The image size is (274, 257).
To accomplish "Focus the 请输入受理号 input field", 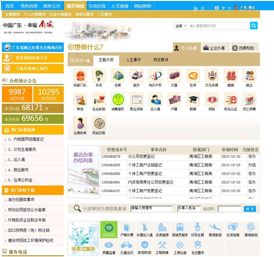I will [x=152, y=208].
